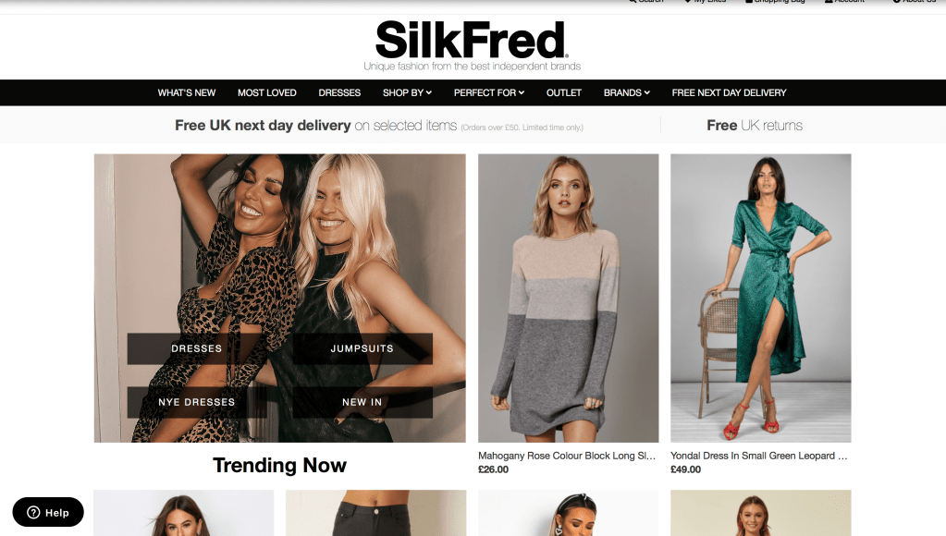
Task: Open the What's New menu item
Action: [x=187, y=92]
